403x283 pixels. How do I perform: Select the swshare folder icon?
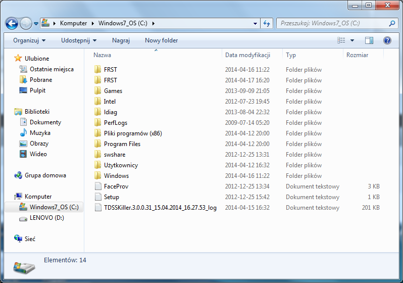(97, 154)
